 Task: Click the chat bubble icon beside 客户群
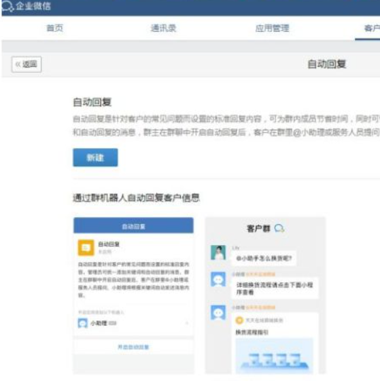(x=279, y=229)
